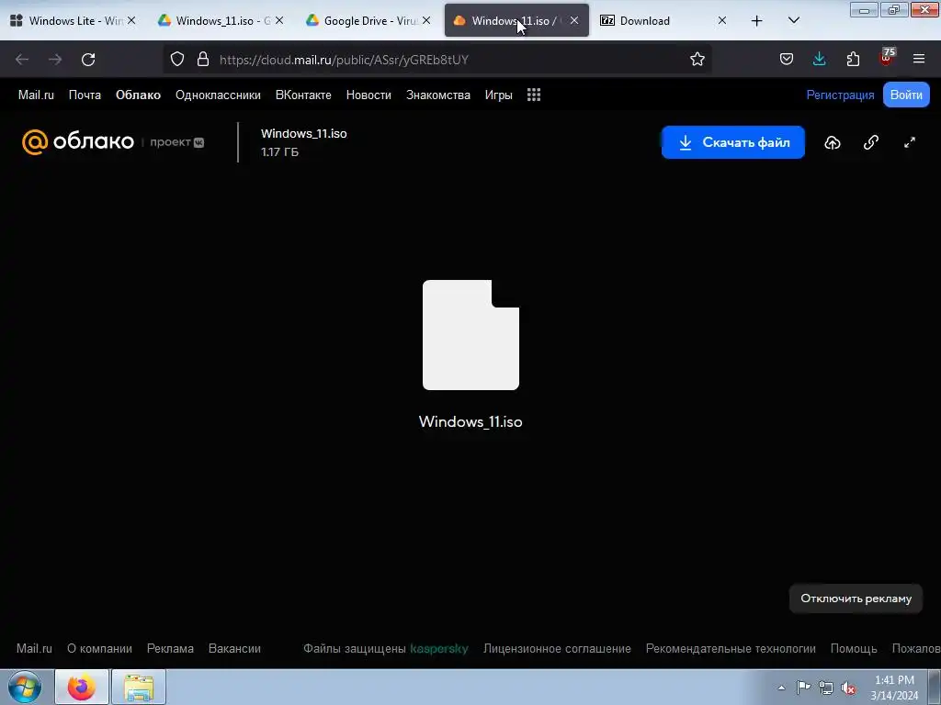The height and width of the screenshot is (705, 941).
Task: Click the Mail.ru link in top navigation
Action: [x=36, y=95]
